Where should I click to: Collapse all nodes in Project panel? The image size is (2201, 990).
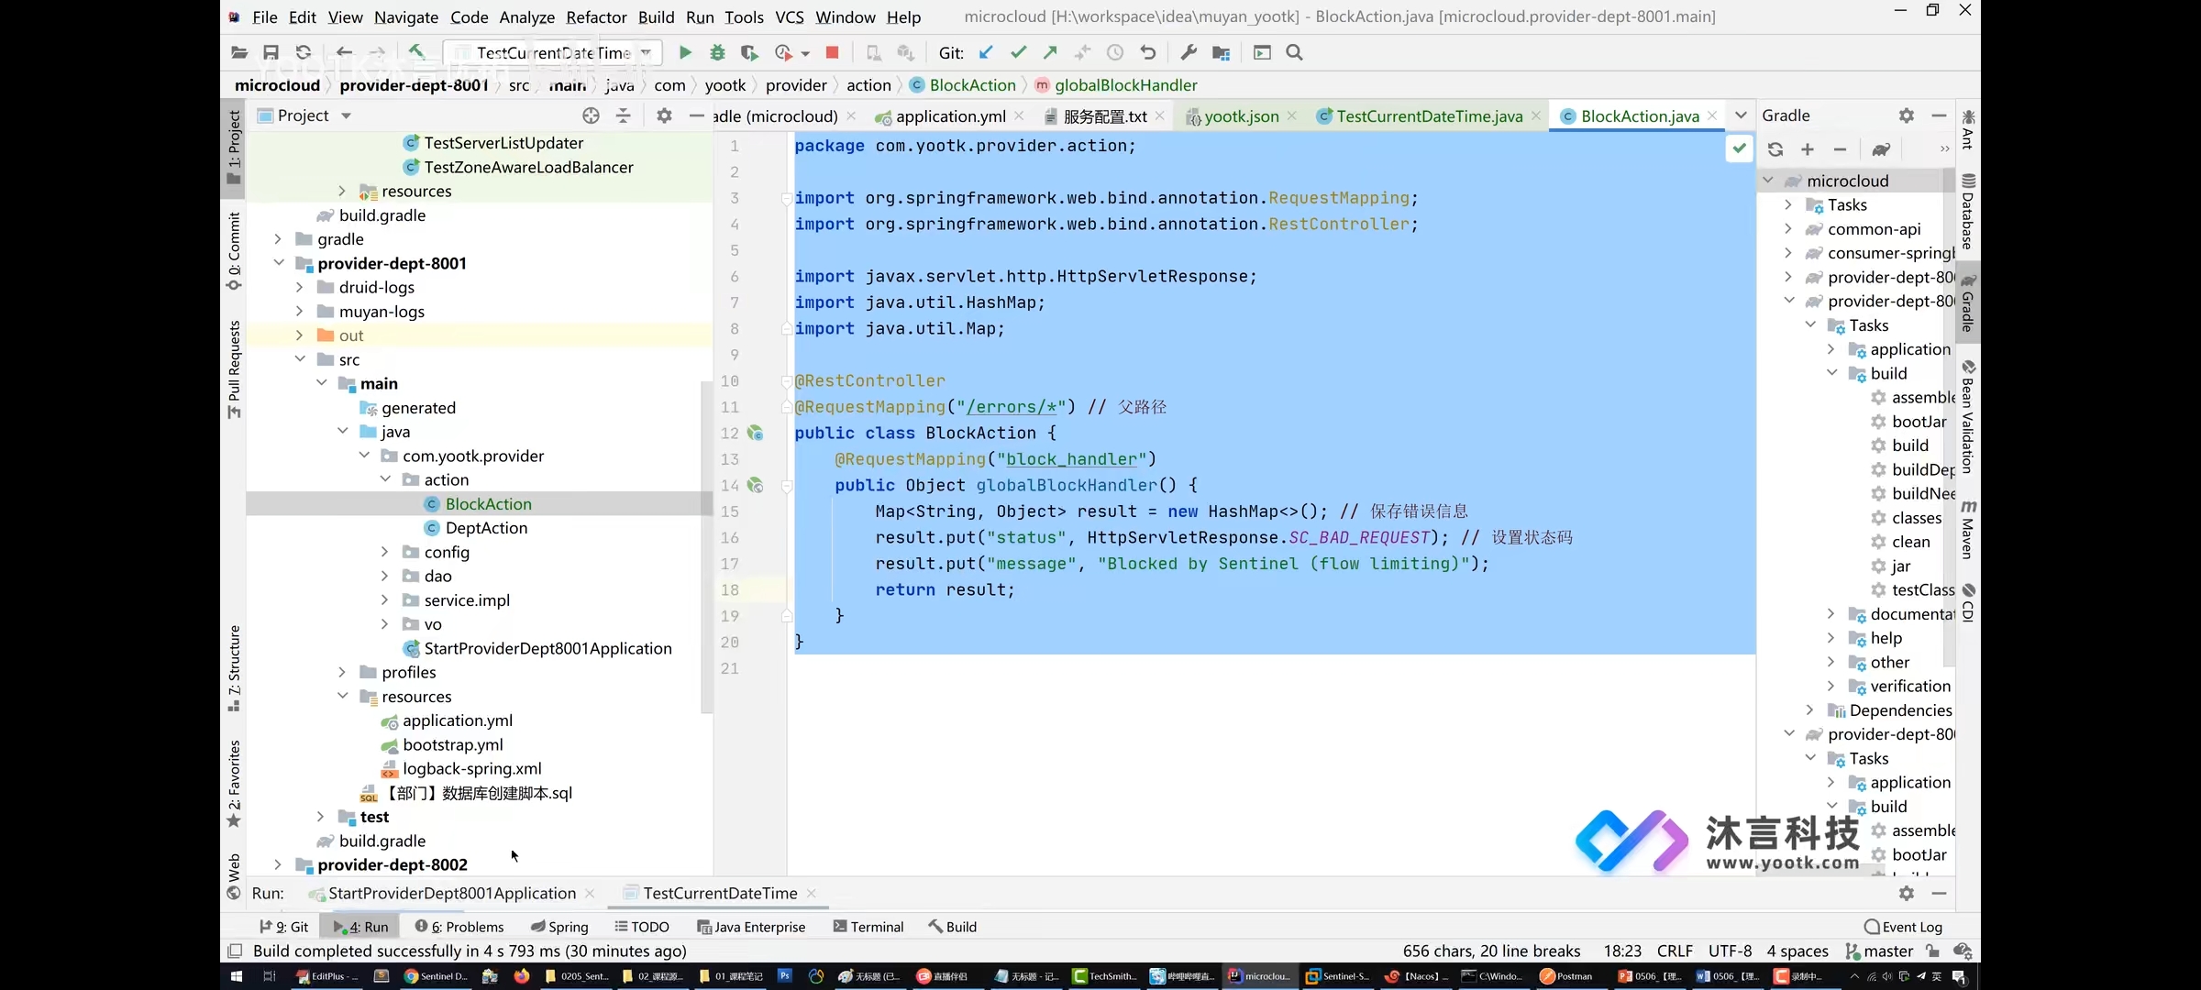coord(623,115)
